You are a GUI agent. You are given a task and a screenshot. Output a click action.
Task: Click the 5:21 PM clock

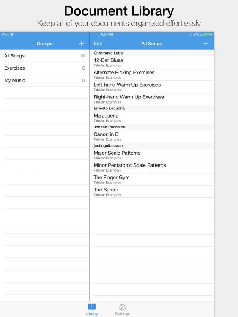pos(107,35)
